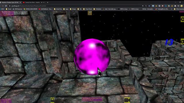This screenshot has width=184, height=103.
Task: Bookmark this page with the star icon
Action: [x=149, y=6]
